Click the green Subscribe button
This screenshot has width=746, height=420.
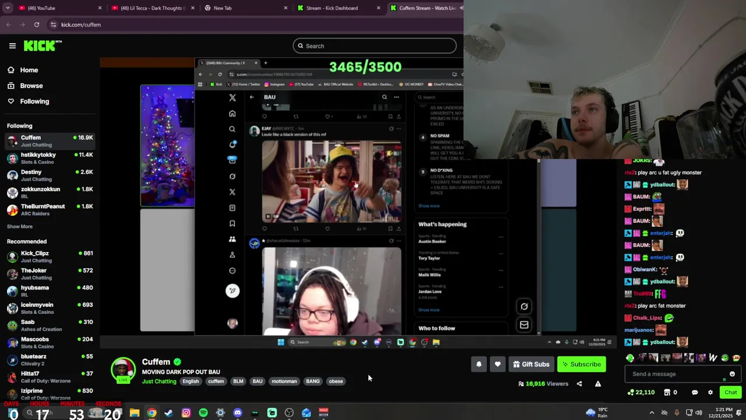tap(581, 365)
